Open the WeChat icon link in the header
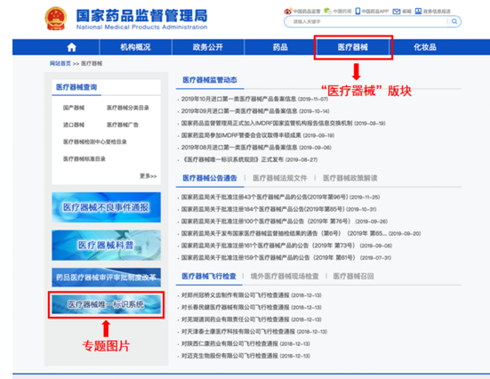The width and height of the screenshot is (490, 379). 327,11
